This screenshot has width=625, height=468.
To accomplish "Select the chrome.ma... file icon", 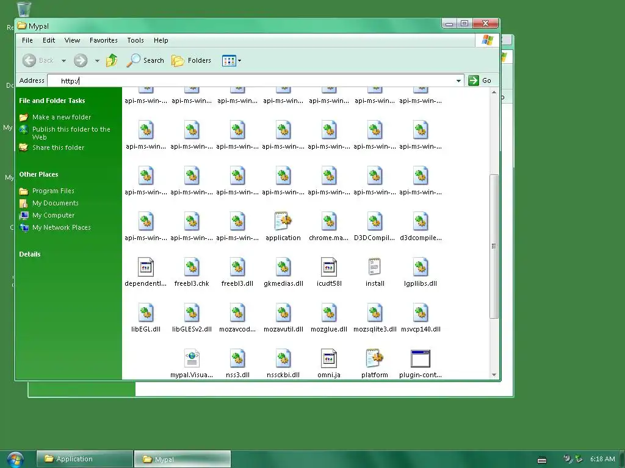I will coord(329,221).
